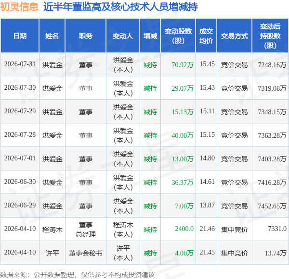Select the 成交均价 column header
Image resolution: width=289 pixels, height=279 pixels.
point(206,36)
